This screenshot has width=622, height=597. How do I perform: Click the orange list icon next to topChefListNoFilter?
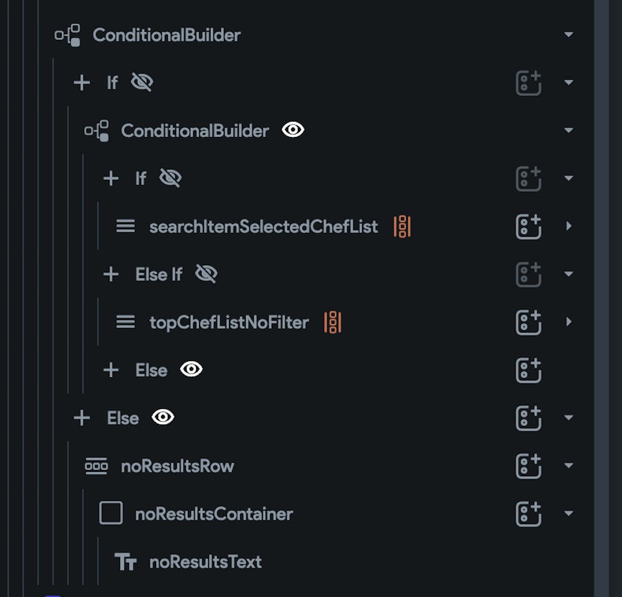click(x=332, y=322)
